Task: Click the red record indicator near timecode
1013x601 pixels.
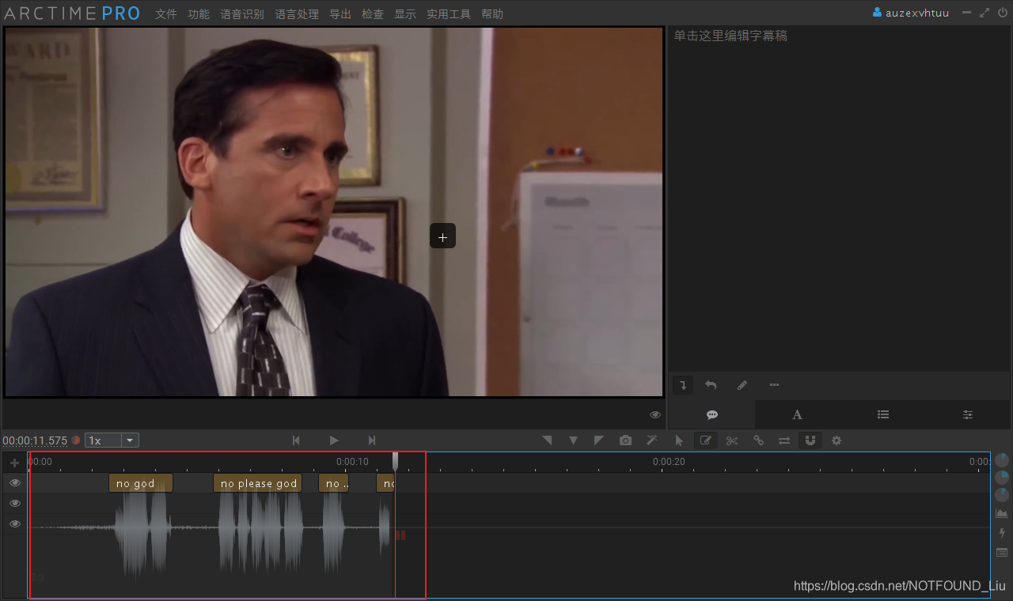Action: click(76, 440)
